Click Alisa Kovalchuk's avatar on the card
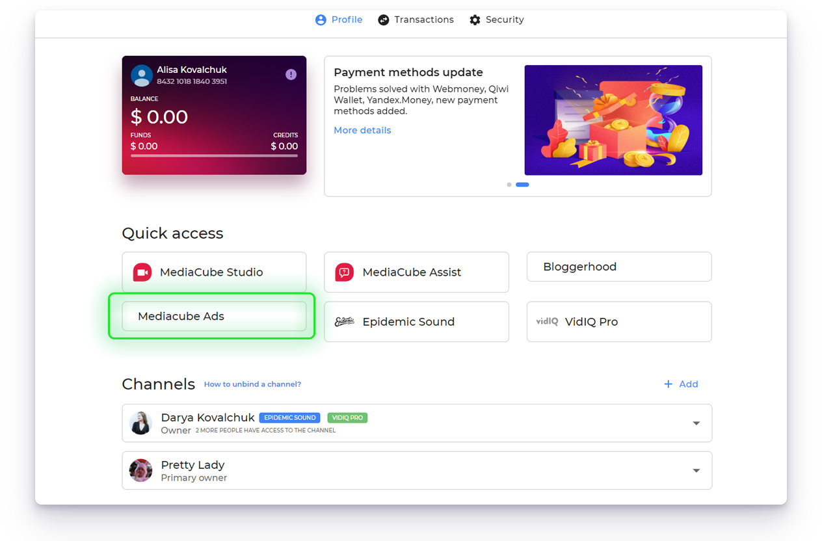 click(142, 75)
